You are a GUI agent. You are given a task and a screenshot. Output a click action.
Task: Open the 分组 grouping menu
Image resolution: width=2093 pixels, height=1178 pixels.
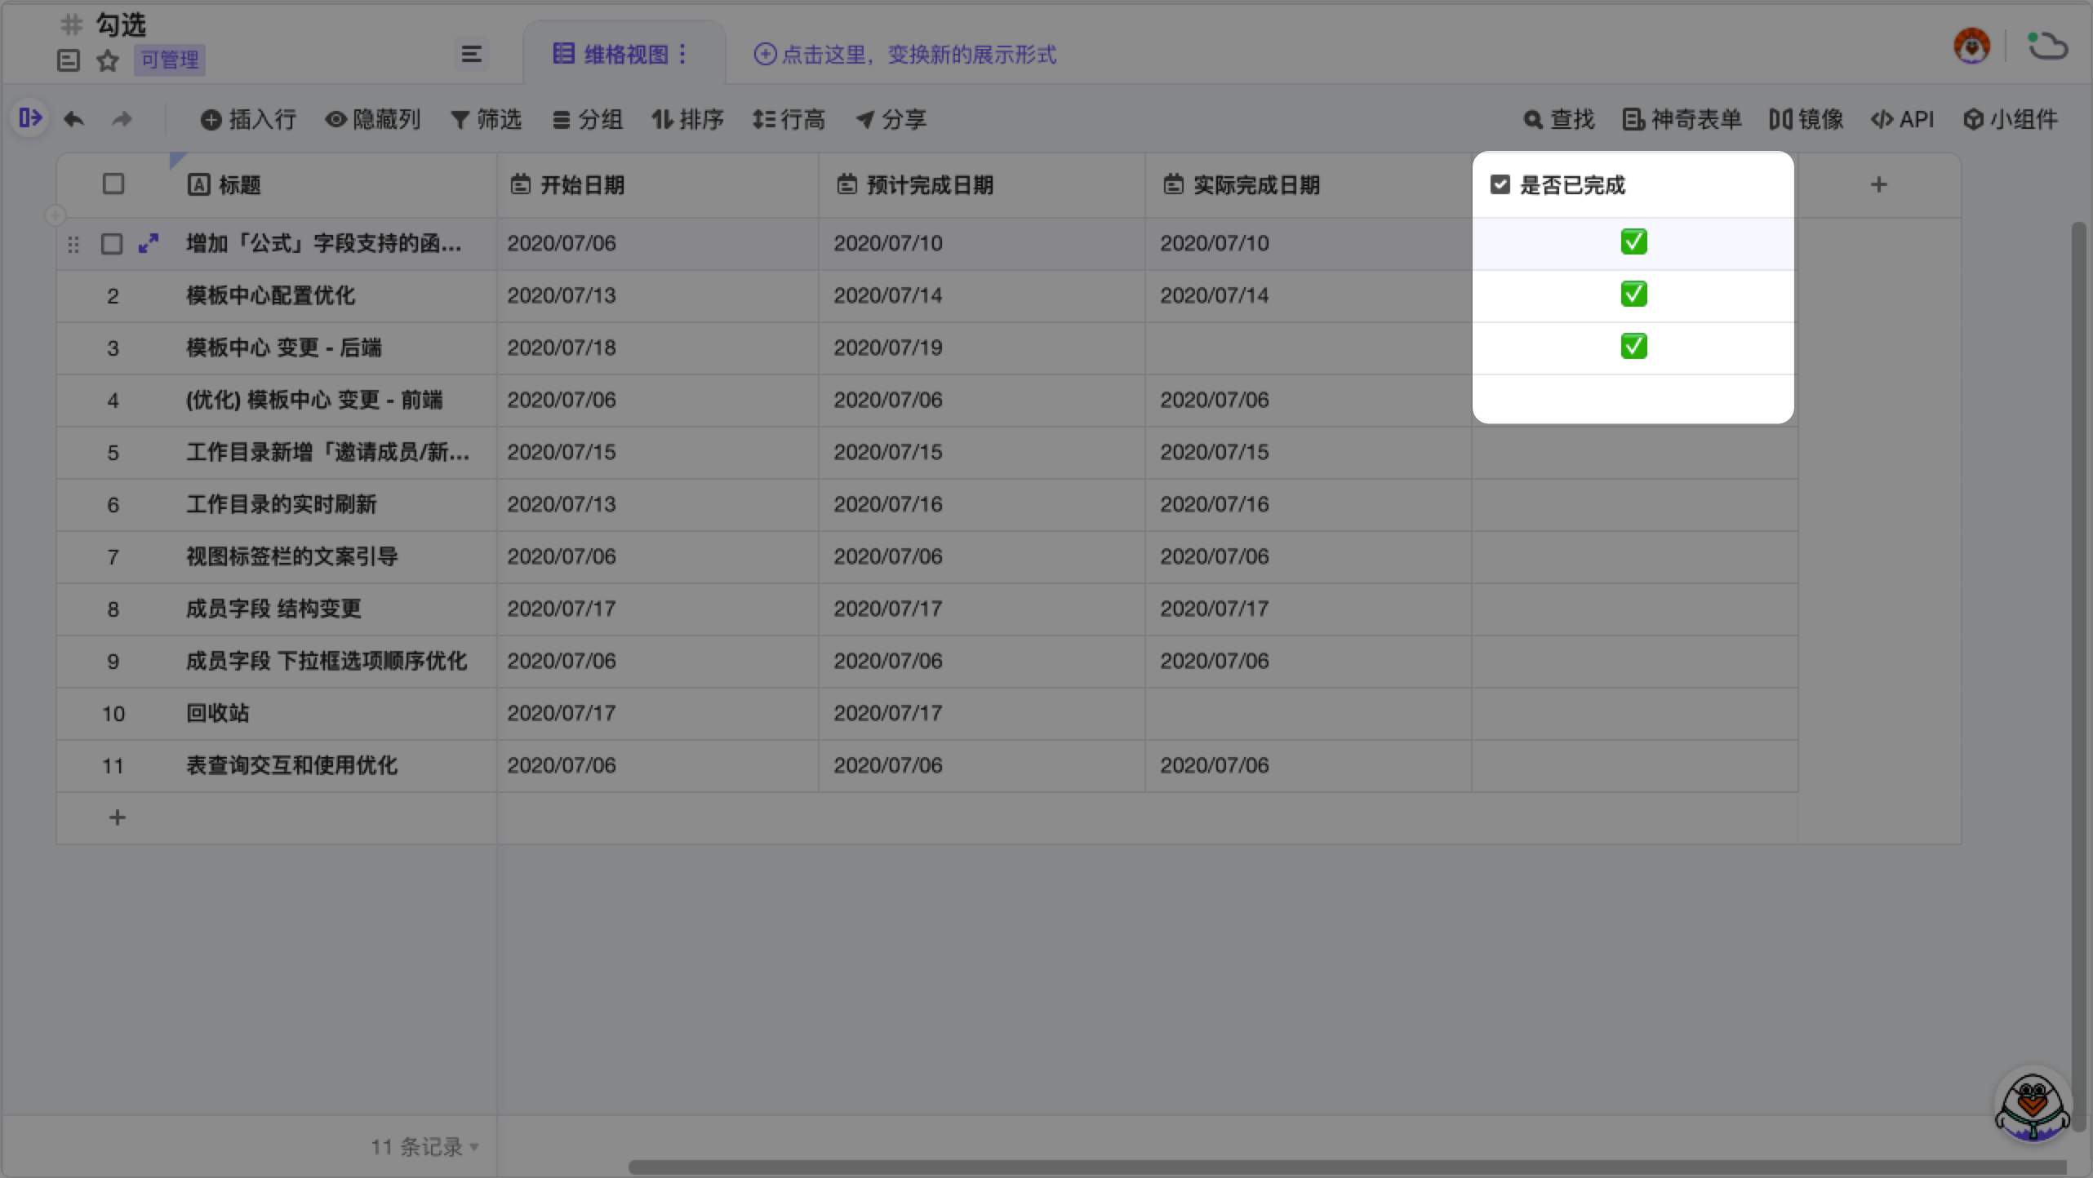(588, 119)
